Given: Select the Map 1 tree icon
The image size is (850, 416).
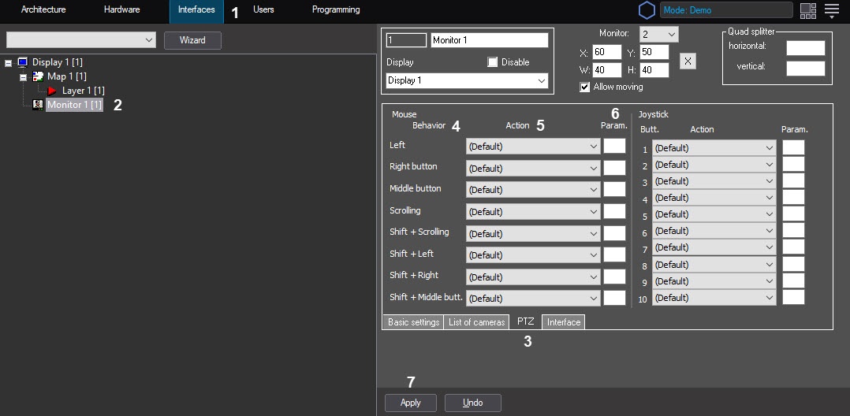Looking at the screenshot, I should [x=38, y=76].
